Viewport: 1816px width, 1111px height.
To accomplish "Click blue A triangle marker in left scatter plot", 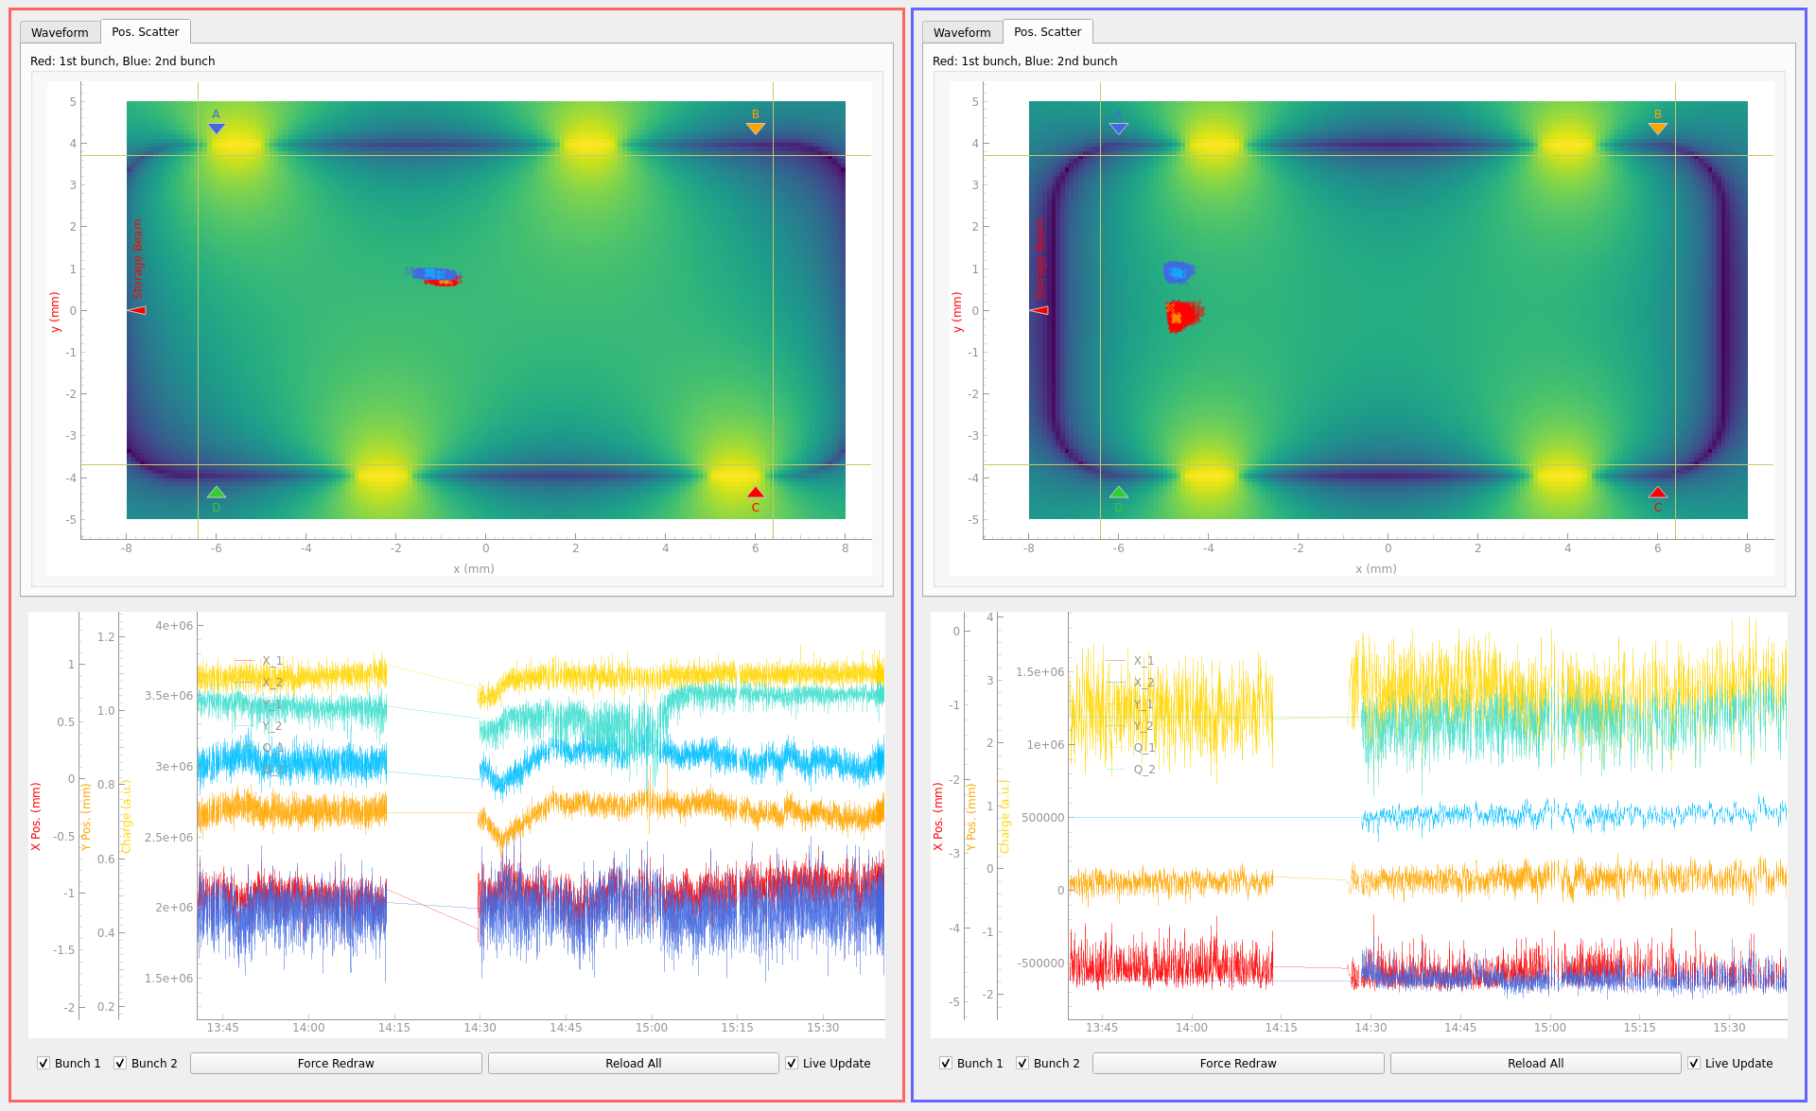I will (217, 128).
